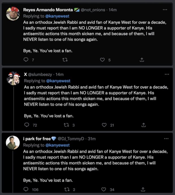
Task: Share Reyes Armando Moronta's tweet
Action: pos(142,60)
